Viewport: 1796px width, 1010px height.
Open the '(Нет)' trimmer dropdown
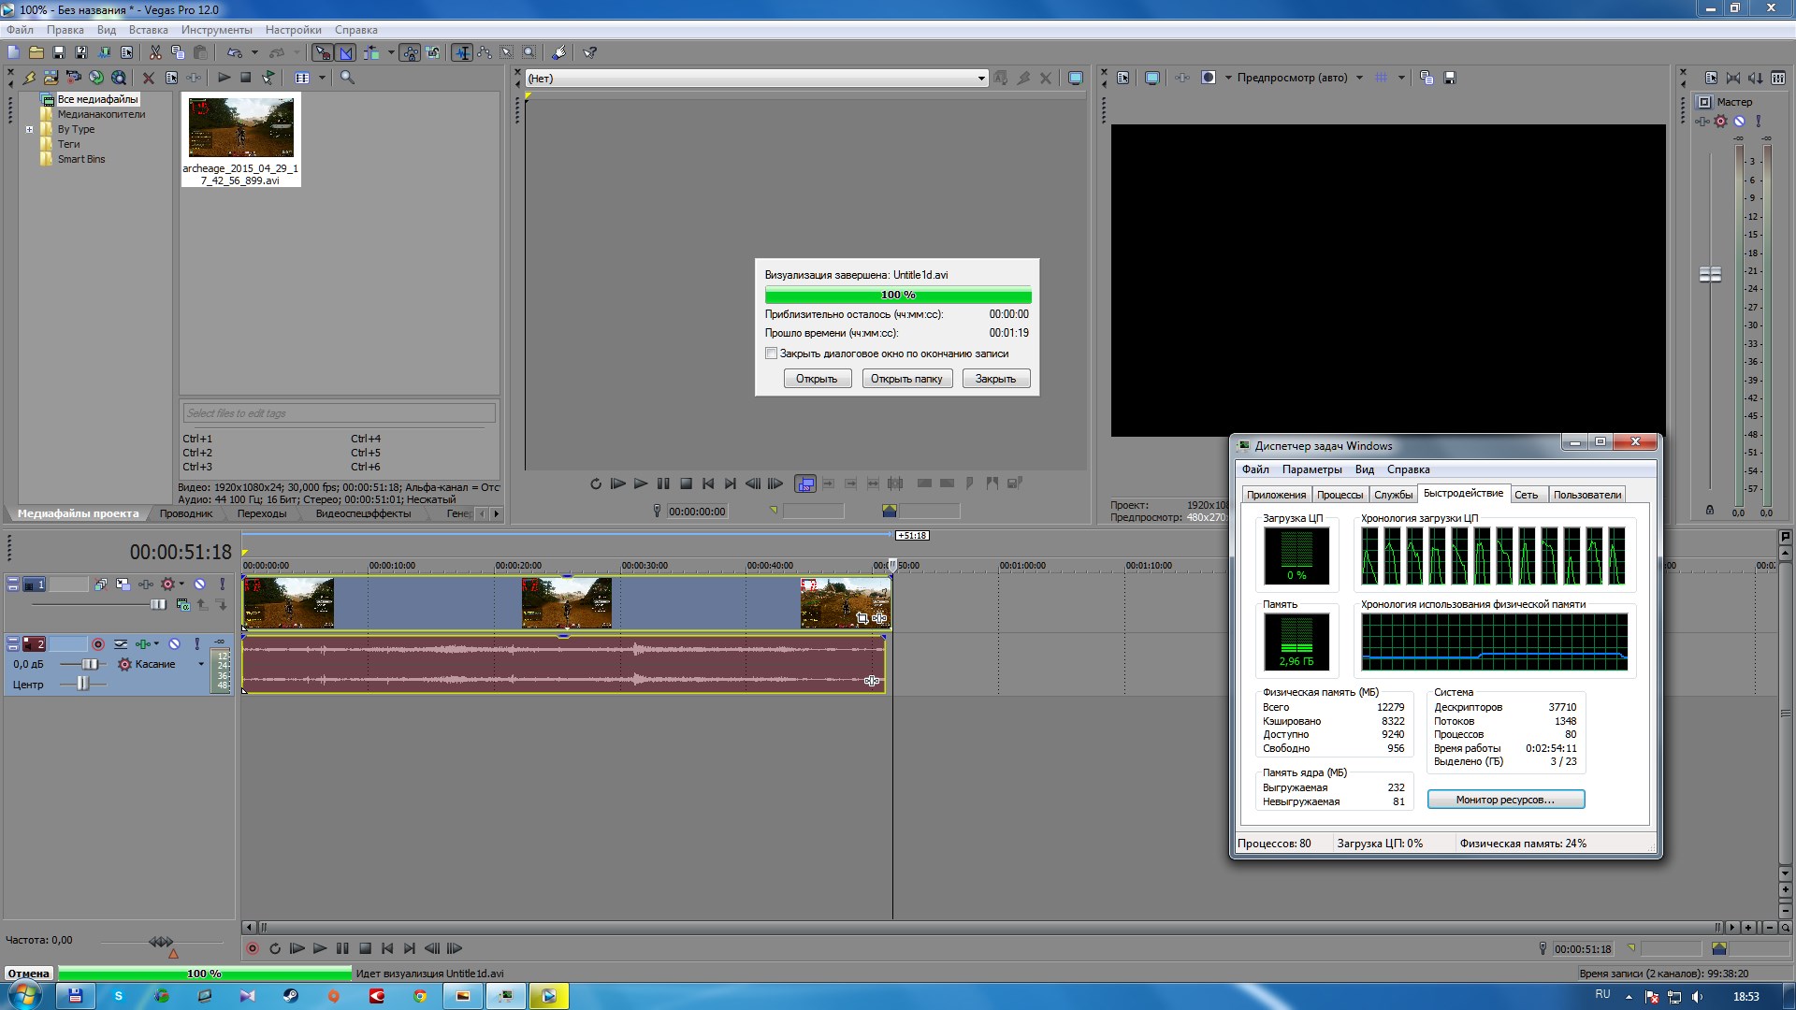click(980, 79)
